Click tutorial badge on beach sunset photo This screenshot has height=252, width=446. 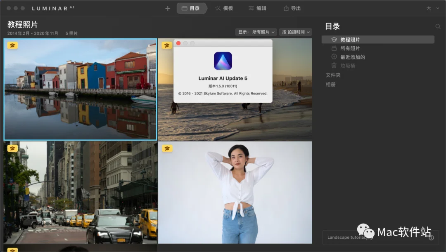point(167,45)
